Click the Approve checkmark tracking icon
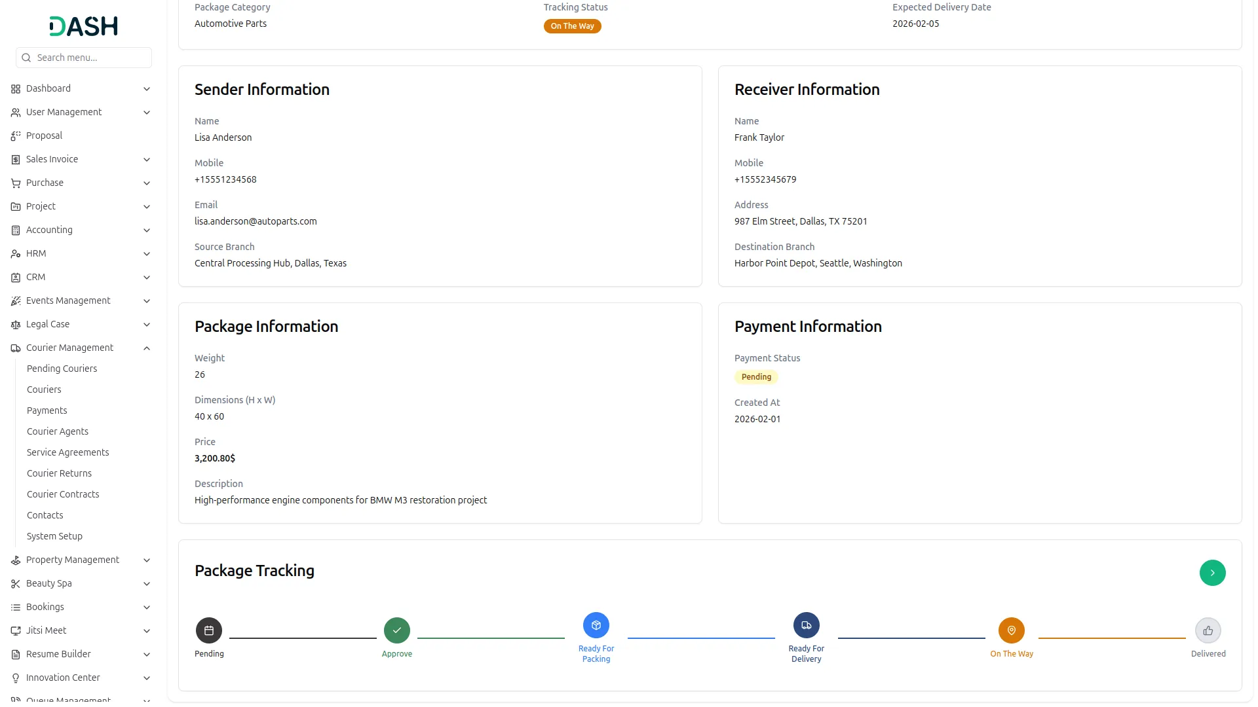 point(397,630)
